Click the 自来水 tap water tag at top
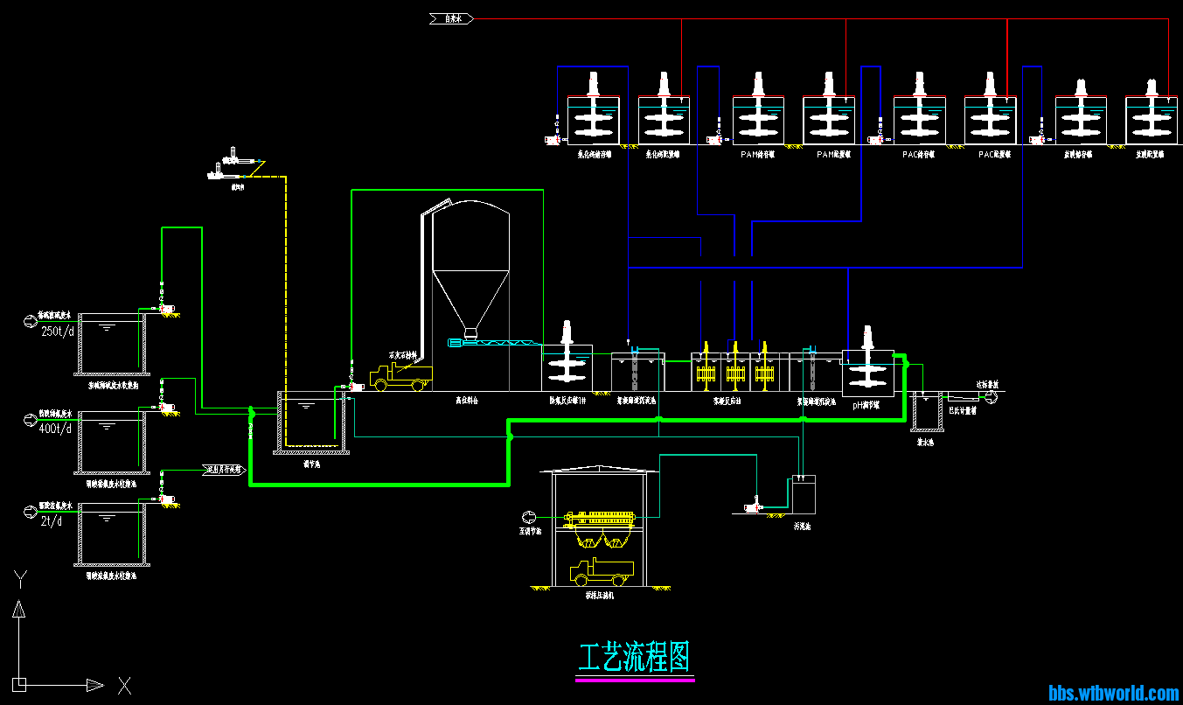This screenshot has height=705, width=1183. [x=451, y=17]
